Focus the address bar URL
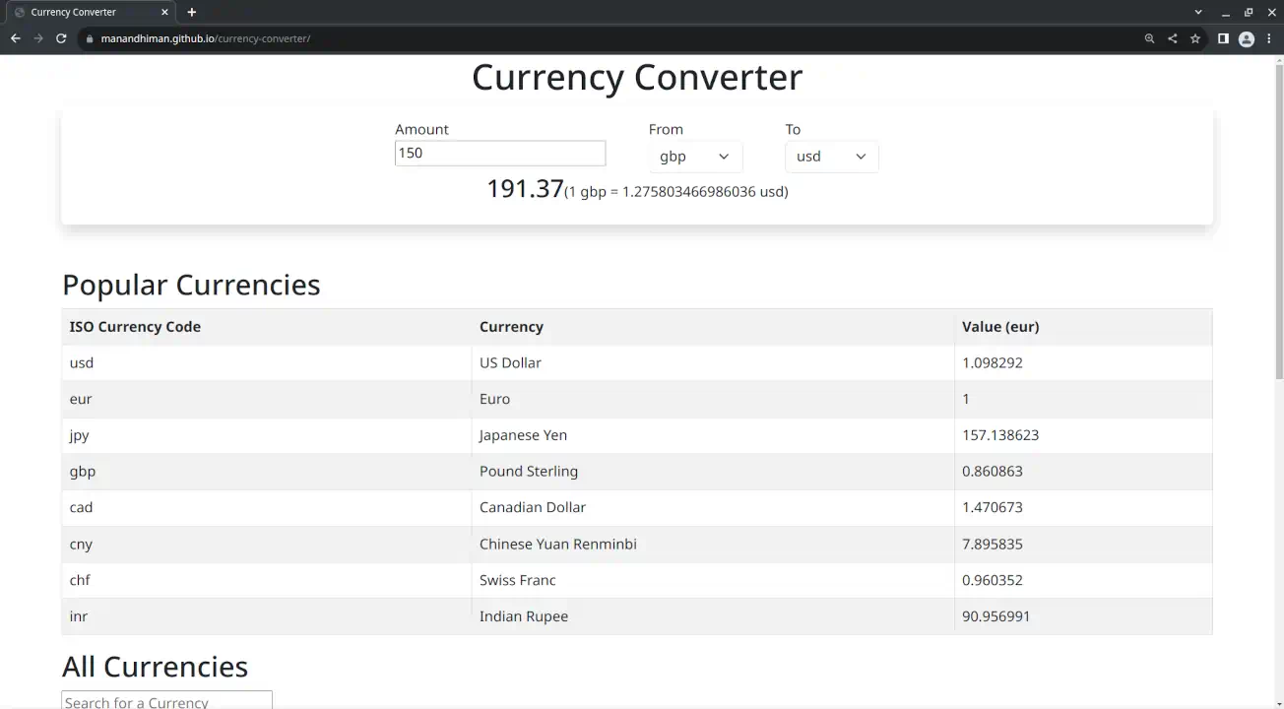 (x=206, y=38)
